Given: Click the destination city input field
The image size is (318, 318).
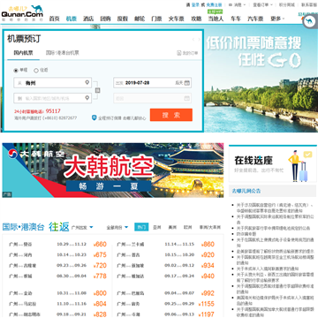Looking at the screenshot, I should pyautogui.click(x=53, y=98).
